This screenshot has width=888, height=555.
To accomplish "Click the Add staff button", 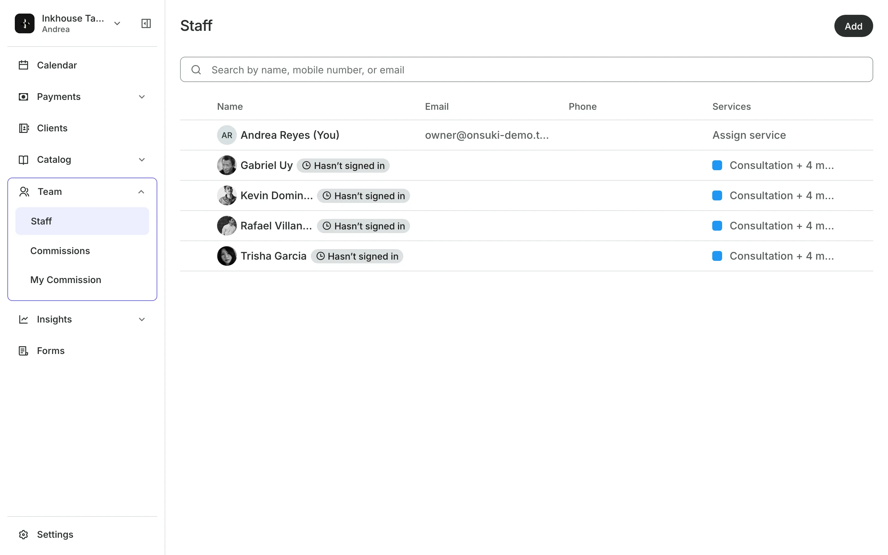I will pos(853,26).
